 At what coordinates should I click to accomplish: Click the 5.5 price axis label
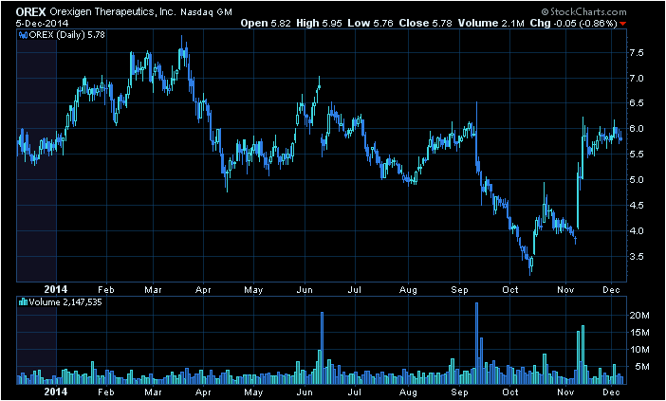tap(638, 154)
